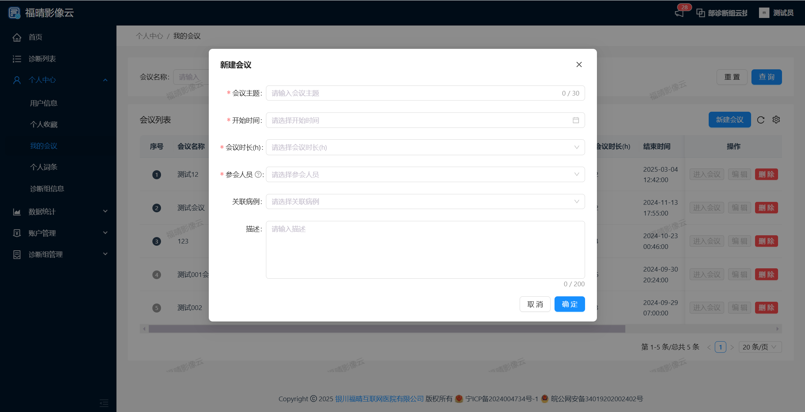Click the horizontal scrollbar under the table
805x412 pixels.
click(x=387, y=329)
